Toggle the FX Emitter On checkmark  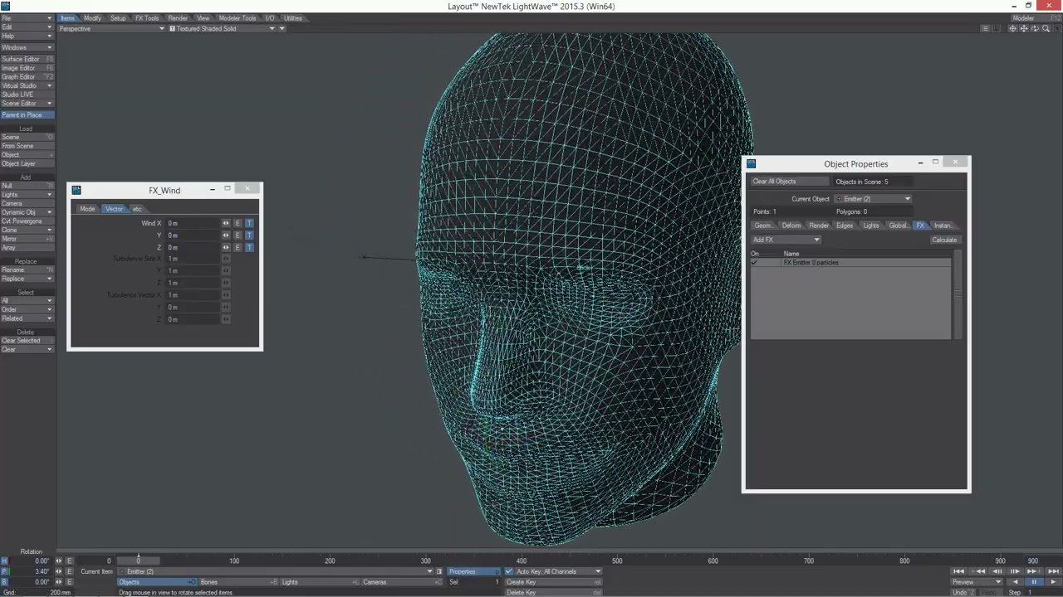tap(754, 263)
